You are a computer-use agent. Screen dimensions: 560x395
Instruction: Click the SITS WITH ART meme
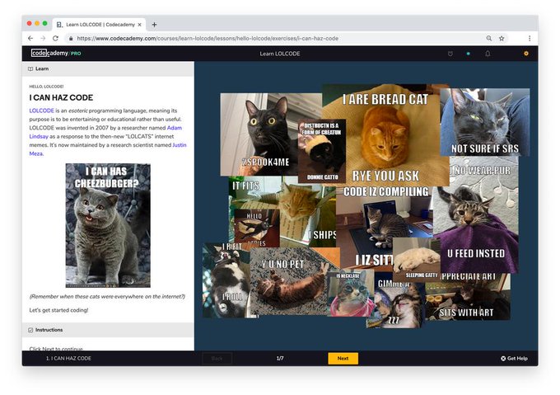point(467,297)
